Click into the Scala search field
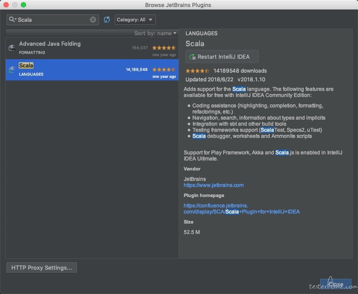 click(53, 20)
